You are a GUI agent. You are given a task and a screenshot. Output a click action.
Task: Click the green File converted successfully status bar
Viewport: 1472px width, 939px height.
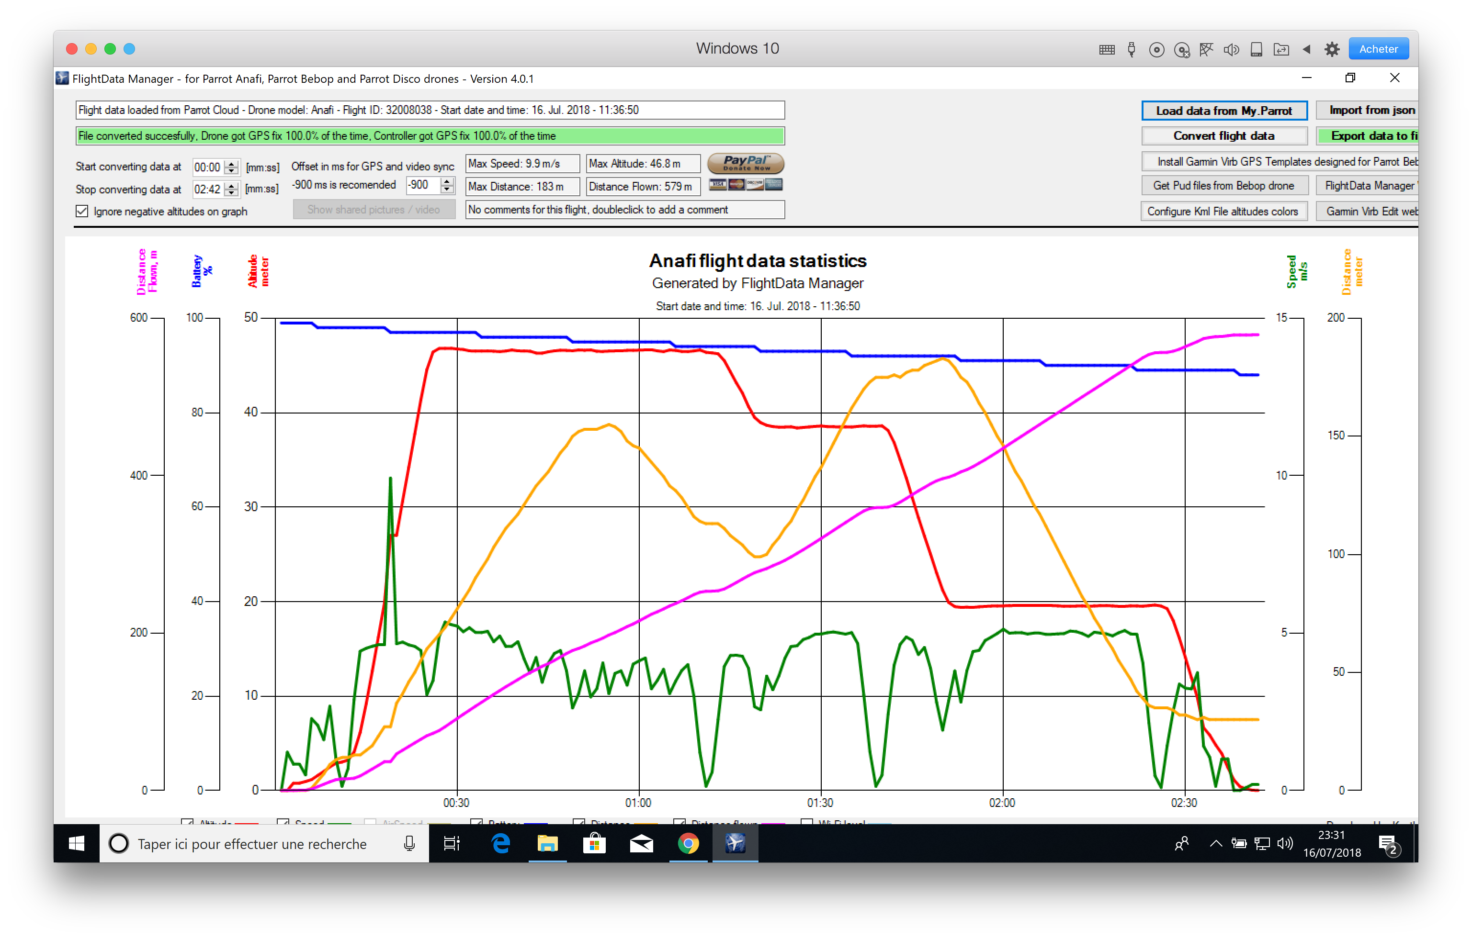pyautogui.click(x=430, y=136)
